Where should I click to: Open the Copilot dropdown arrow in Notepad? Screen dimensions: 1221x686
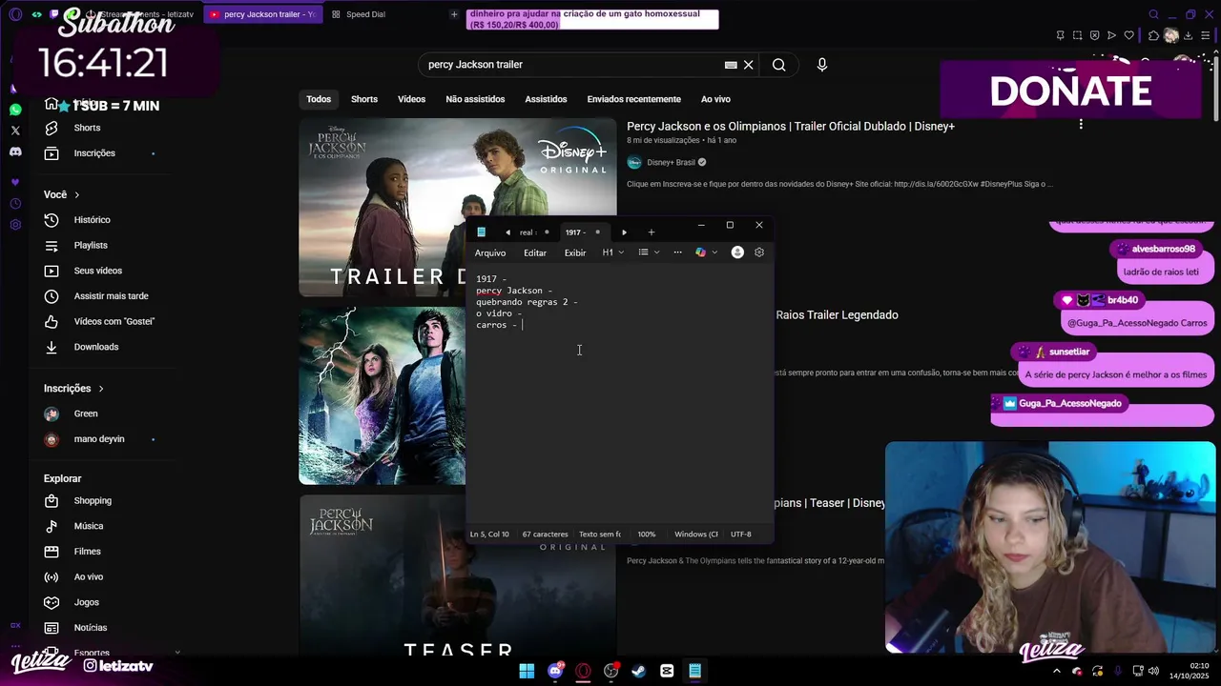(x=714, y=252)
